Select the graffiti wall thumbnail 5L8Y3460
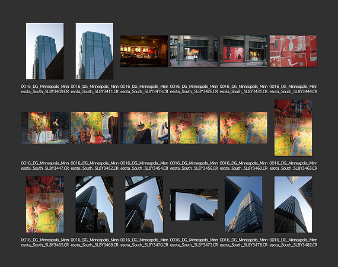 pos(244,128)
